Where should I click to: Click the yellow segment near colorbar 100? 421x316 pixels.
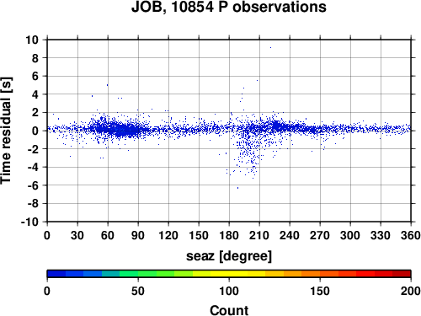pyautogui.click(x=229, y=273)
